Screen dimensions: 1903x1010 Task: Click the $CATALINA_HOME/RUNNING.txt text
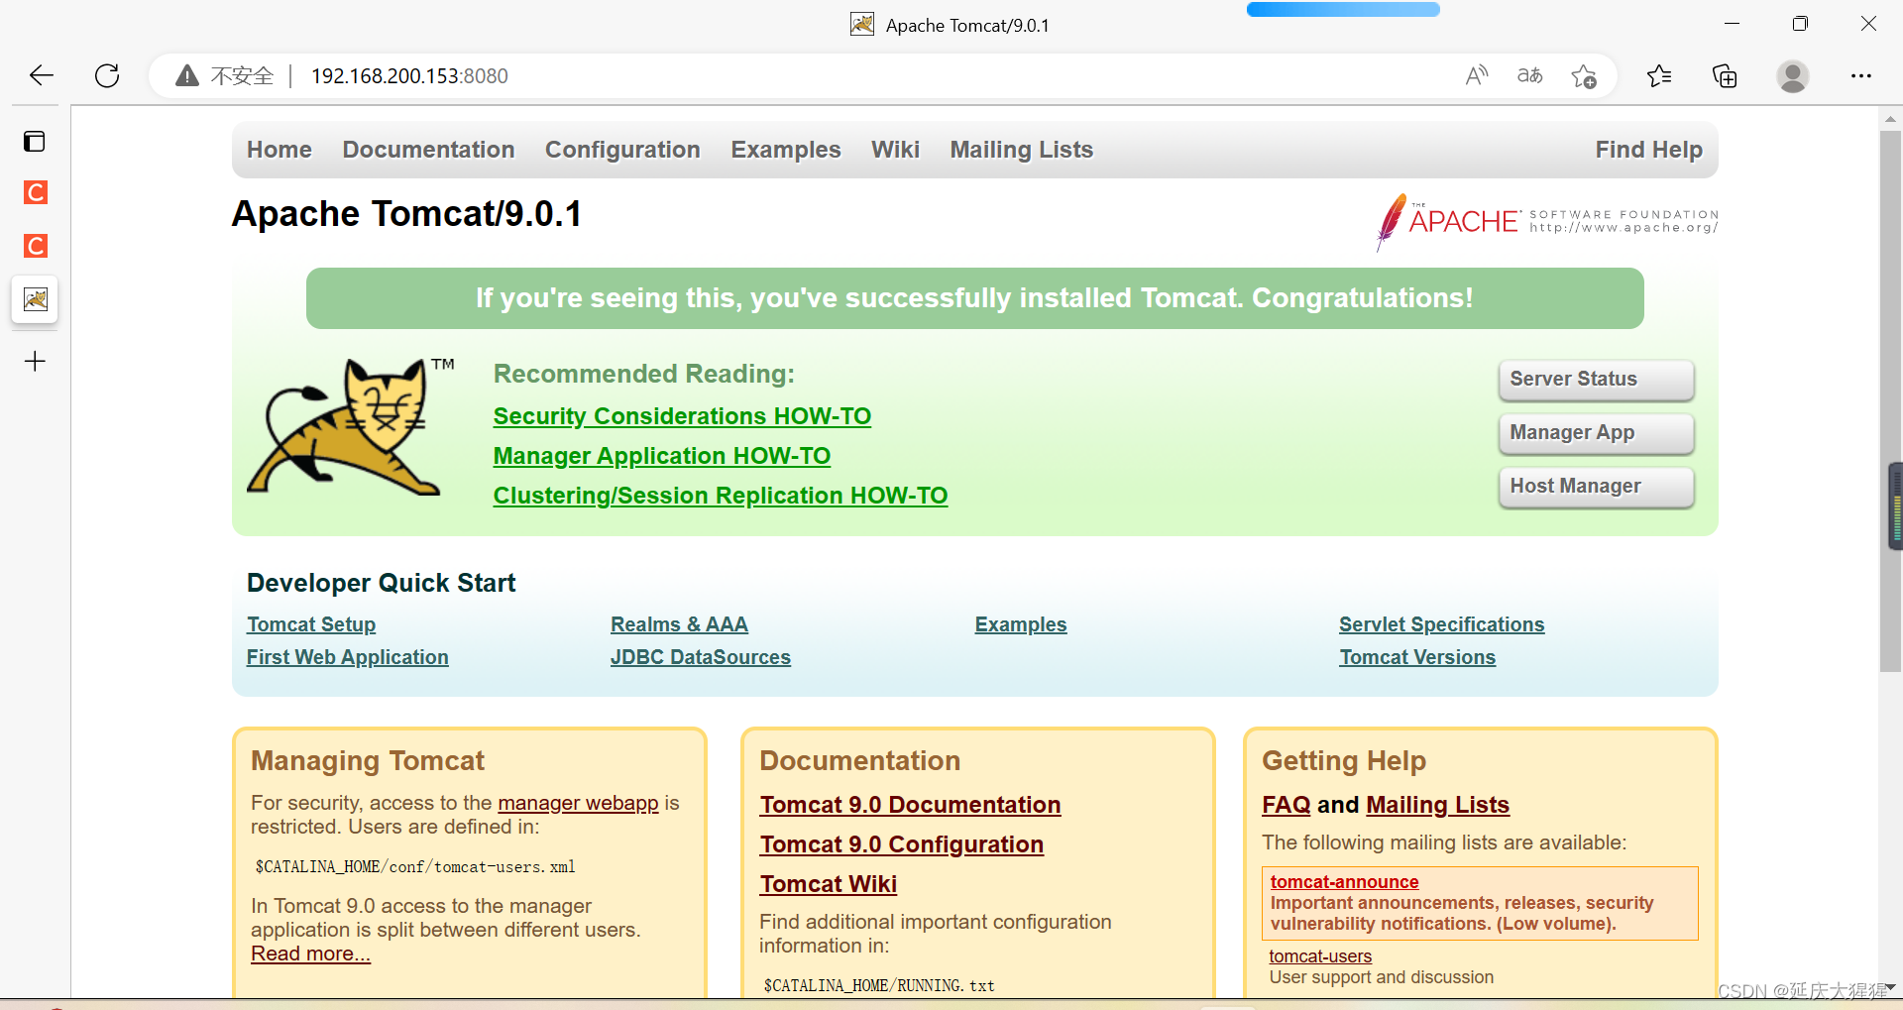[x=879, y=986]
